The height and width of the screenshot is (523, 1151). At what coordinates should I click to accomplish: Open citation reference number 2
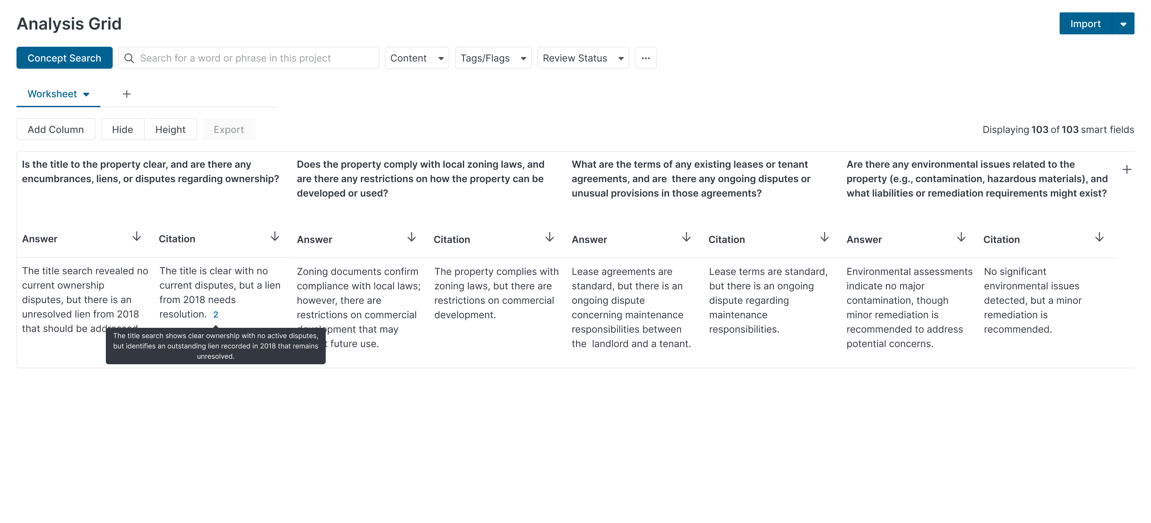point(215,314)
